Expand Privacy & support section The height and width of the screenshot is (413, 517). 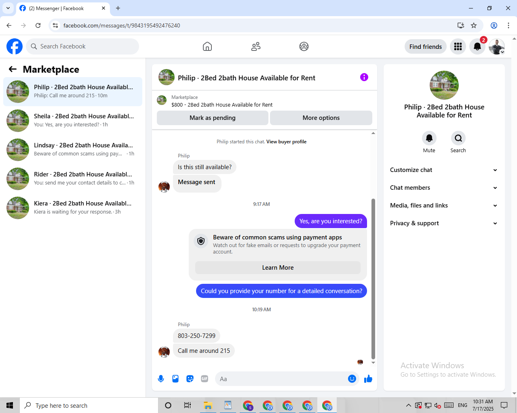click(444, 223)
